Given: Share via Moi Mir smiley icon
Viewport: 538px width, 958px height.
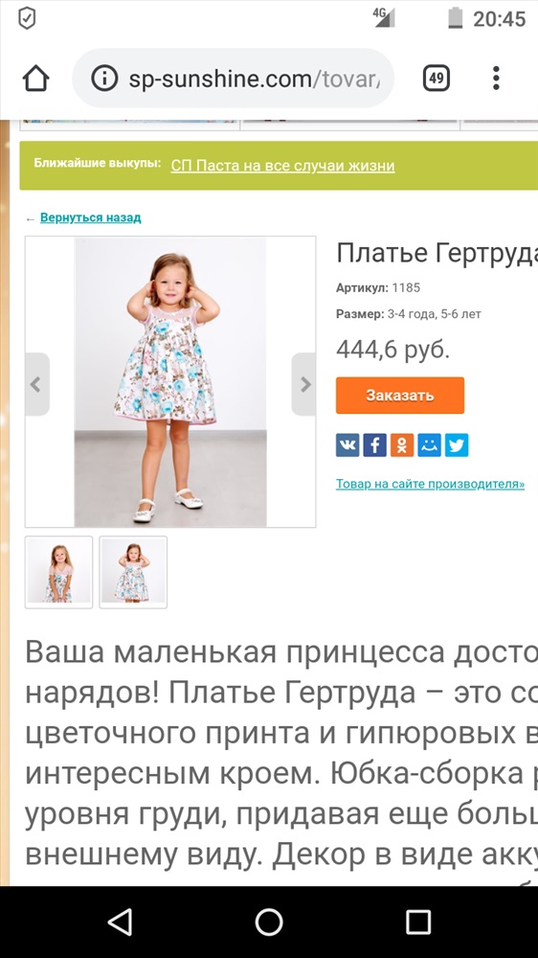Looking at the screenshot, I should pyautogui.click(x=429, y=445).
